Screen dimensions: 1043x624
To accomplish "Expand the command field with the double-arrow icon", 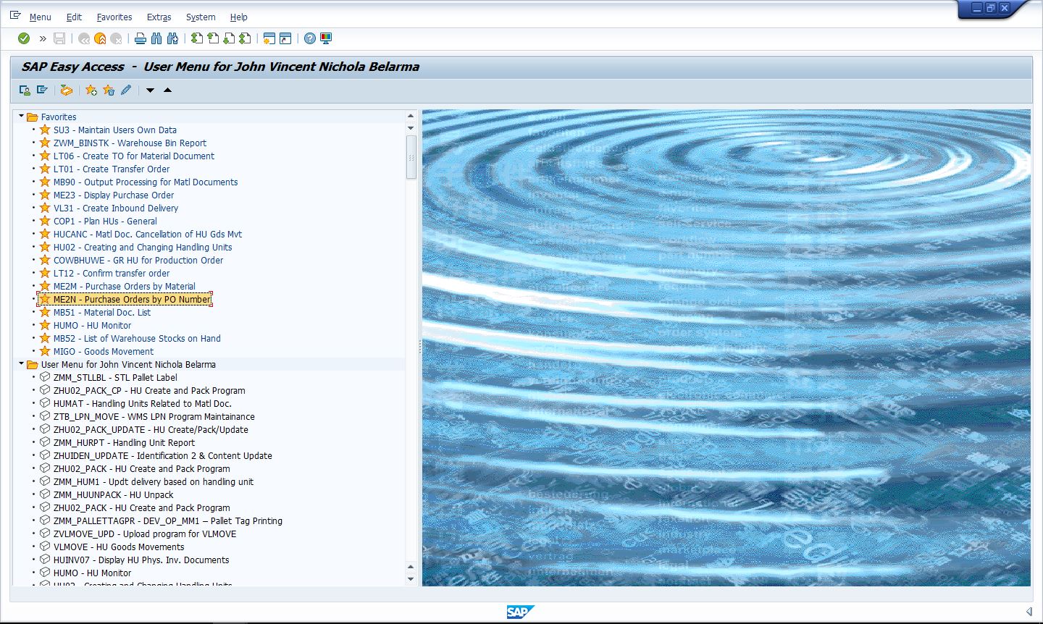I will pyautogui.click(x=43, y=38).
